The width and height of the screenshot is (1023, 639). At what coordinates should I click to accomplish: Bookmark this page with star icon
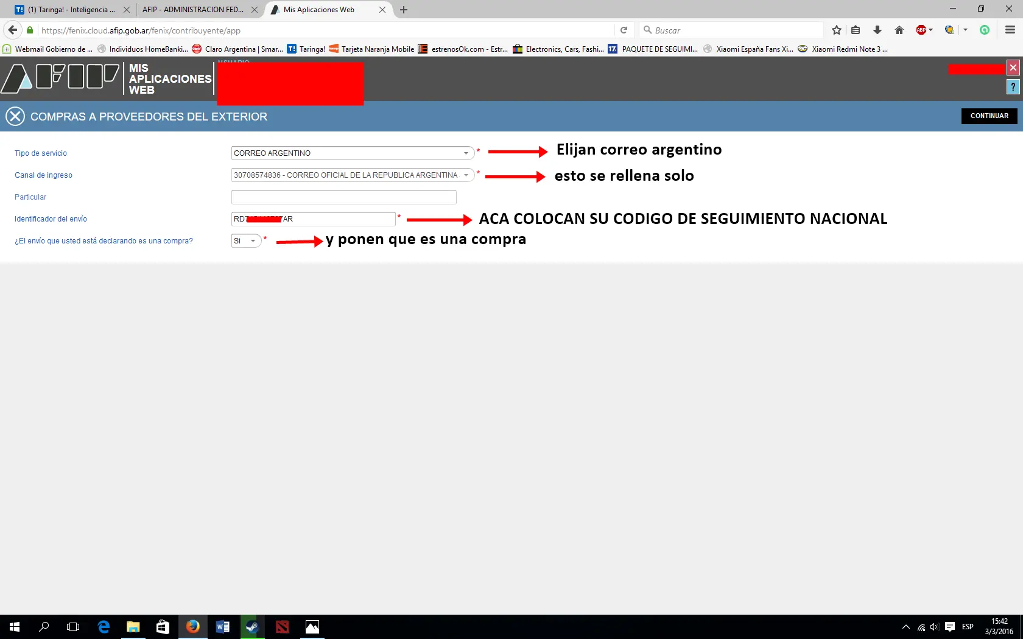836,30
